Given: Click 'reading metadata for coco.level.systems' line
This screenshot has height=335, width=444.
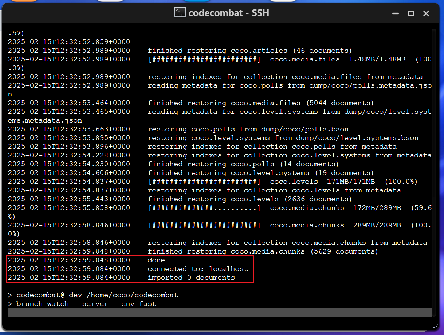Looking at the screenshot, I should 289,112.
